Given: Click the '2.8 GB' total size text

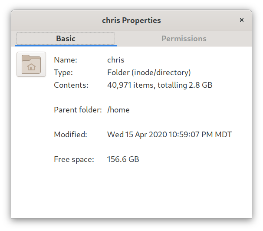Looking at the screenshot, I should pyautogui.click(x=201, y=85).
